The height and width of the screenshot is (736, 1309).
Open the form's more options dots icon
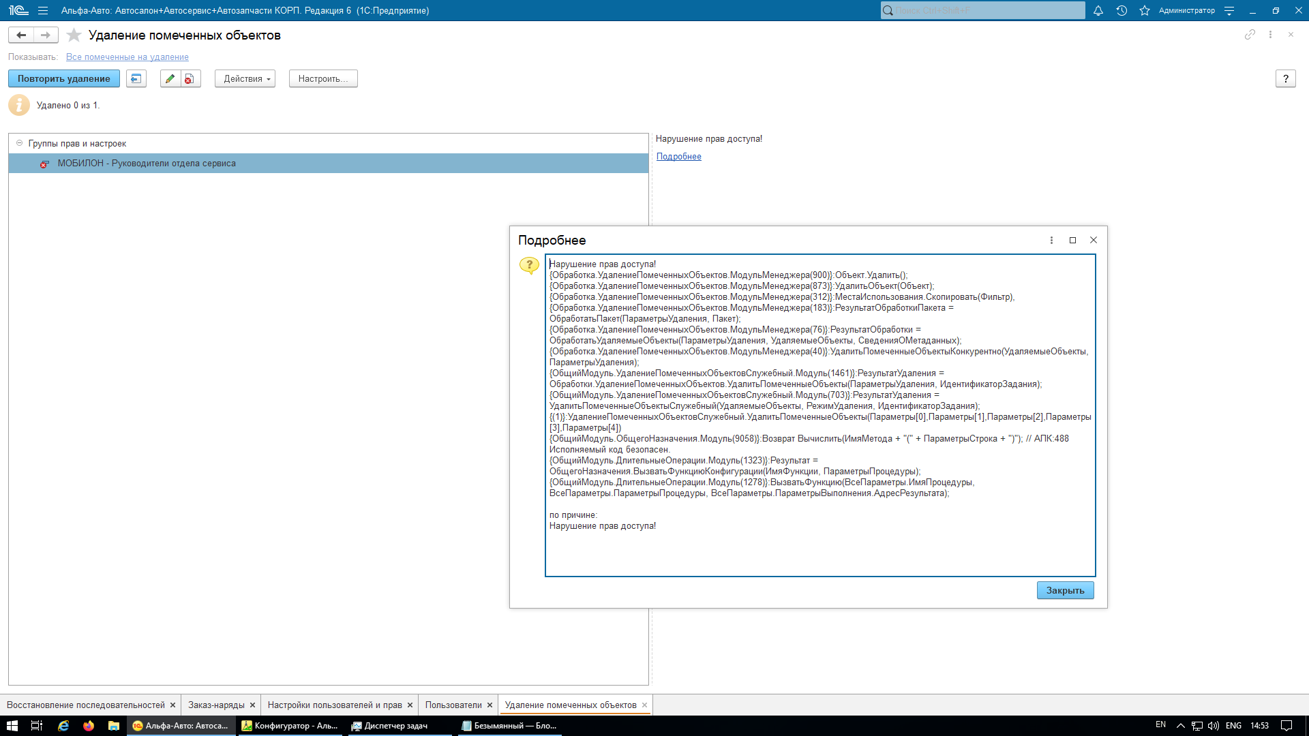pos(1270,34)
